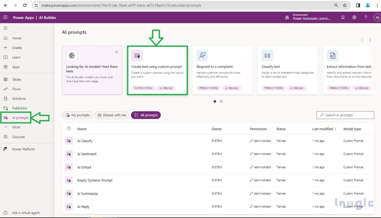The image size is (381, 218).
Task: Expand 'More' in the sidebar
Action: coord(16,127)
